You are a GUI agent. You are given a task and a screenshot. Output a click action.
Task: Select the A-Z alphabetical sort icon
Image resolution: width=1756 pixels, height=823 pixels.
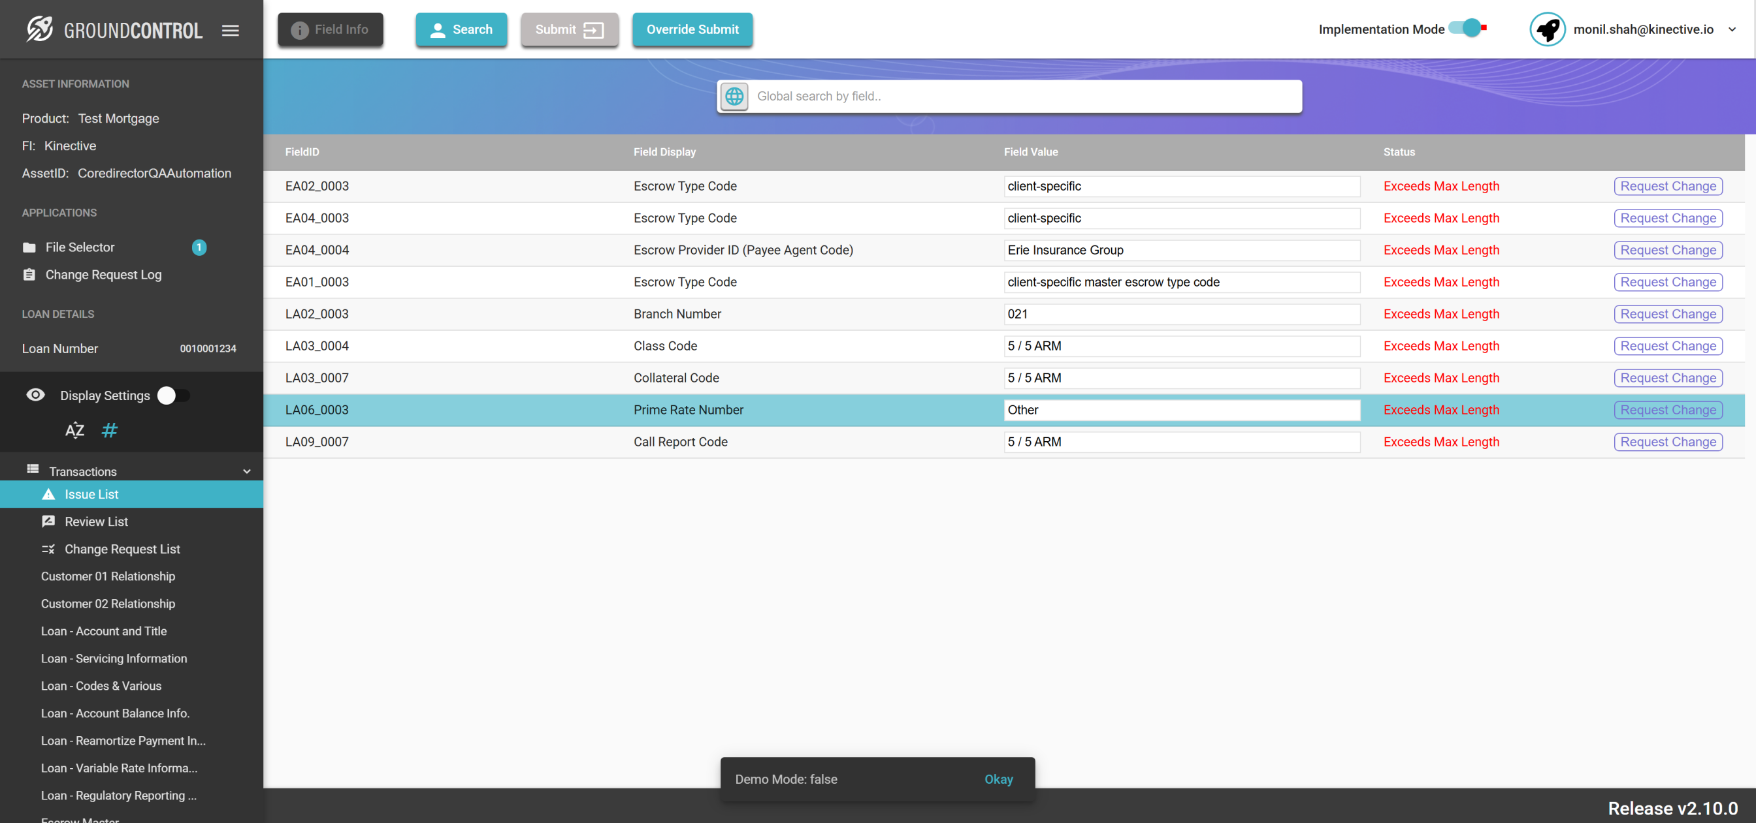pyautogui.click(x=74, y=430)
